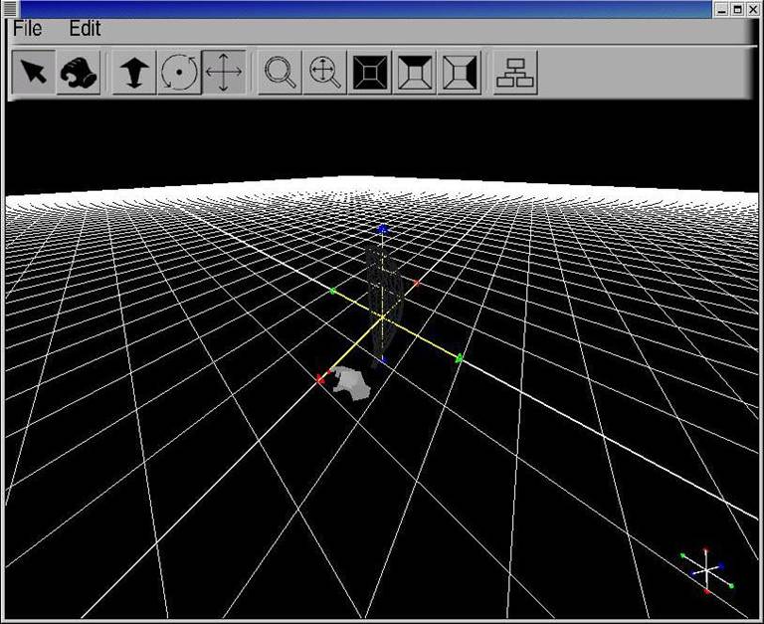Open the Edit menu
The height and width of the screenshot is (624, 764).
pos(85,29)
